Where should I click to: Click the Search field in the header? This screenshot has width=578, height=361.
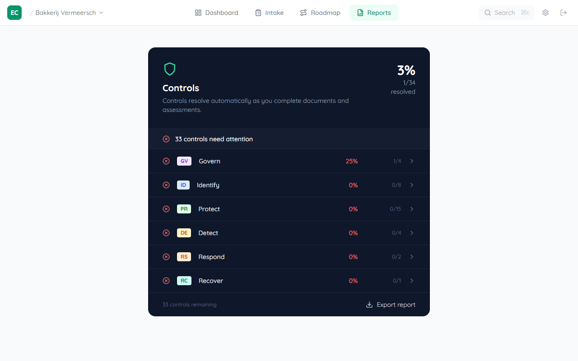point(506,13)
